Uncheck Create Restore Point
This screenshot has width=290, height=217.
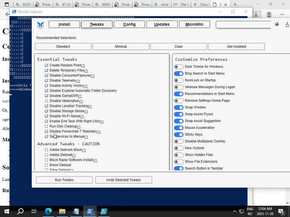(46, 65)
